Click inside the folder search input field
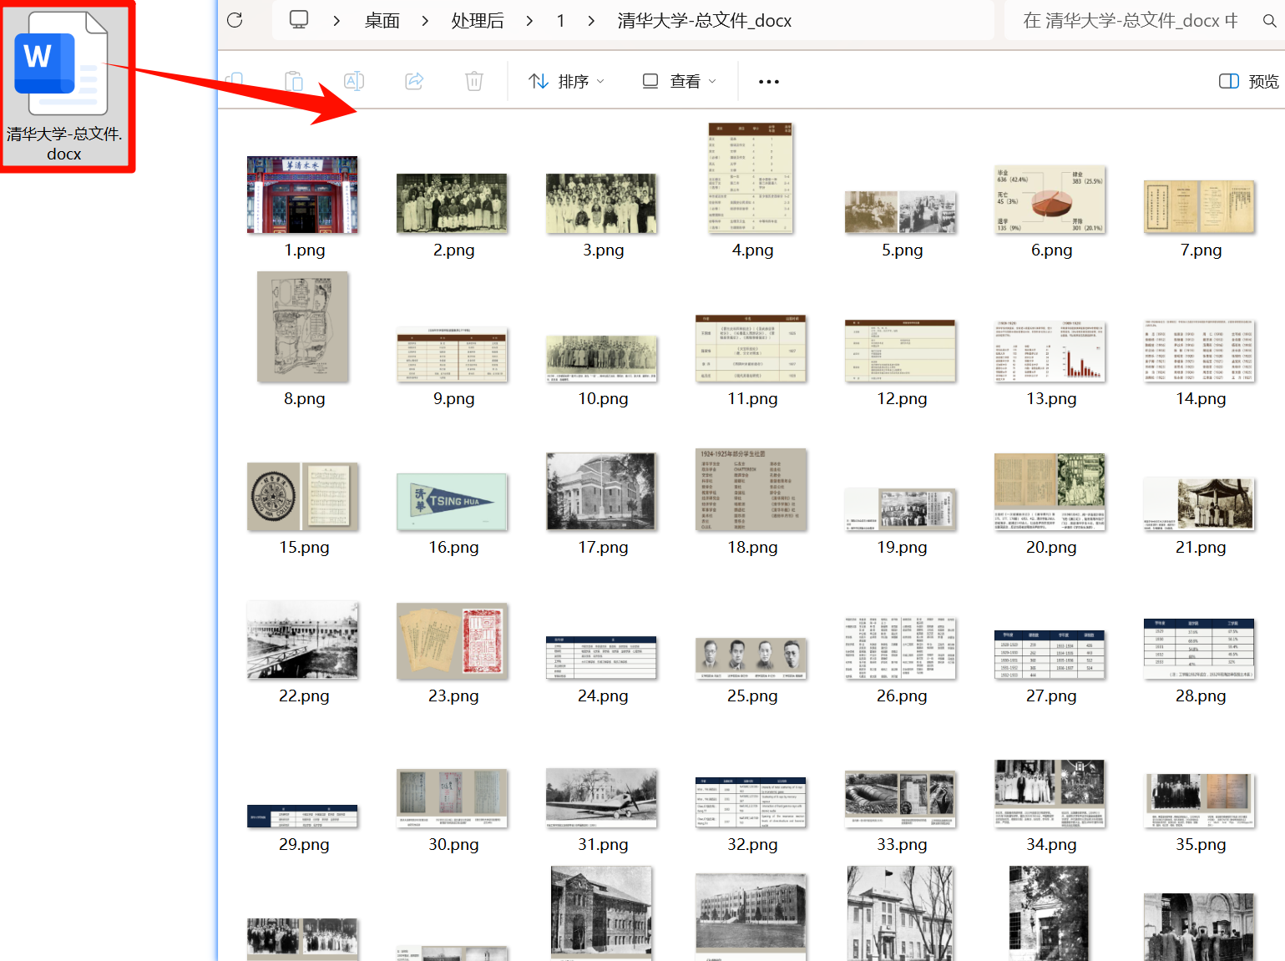 tap(1127, 20)
